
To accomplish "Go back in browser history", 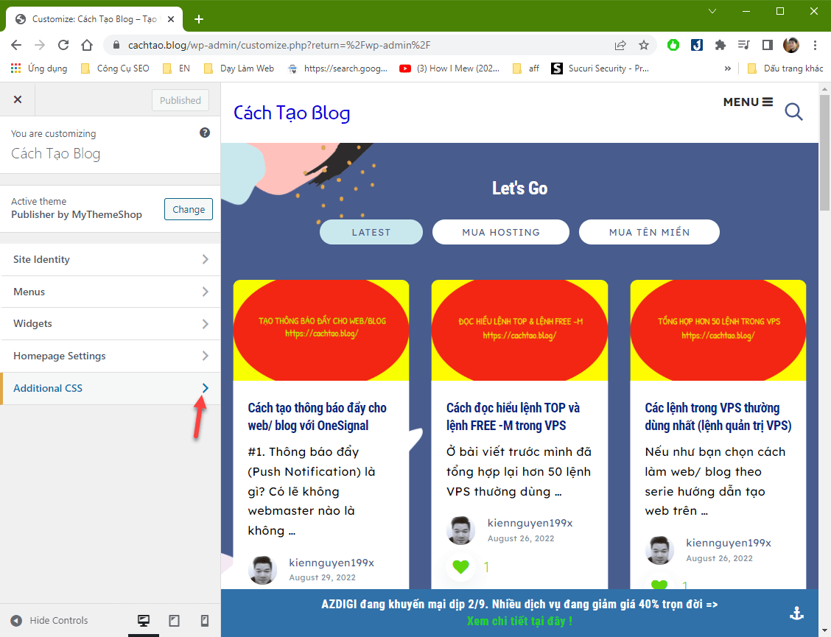I will click(16, 45).
